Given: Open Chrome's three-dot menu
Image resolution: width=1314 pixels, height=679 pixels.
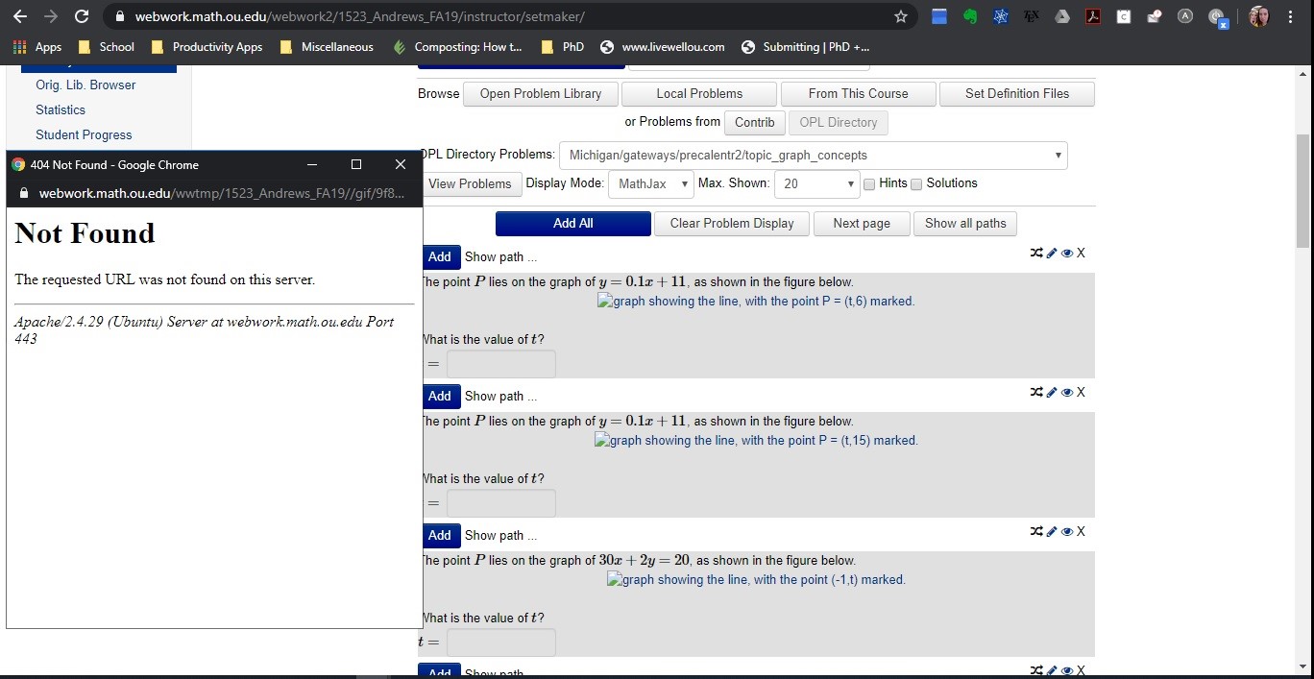Looking at the screenshot, I should (x=1291, y=16).
